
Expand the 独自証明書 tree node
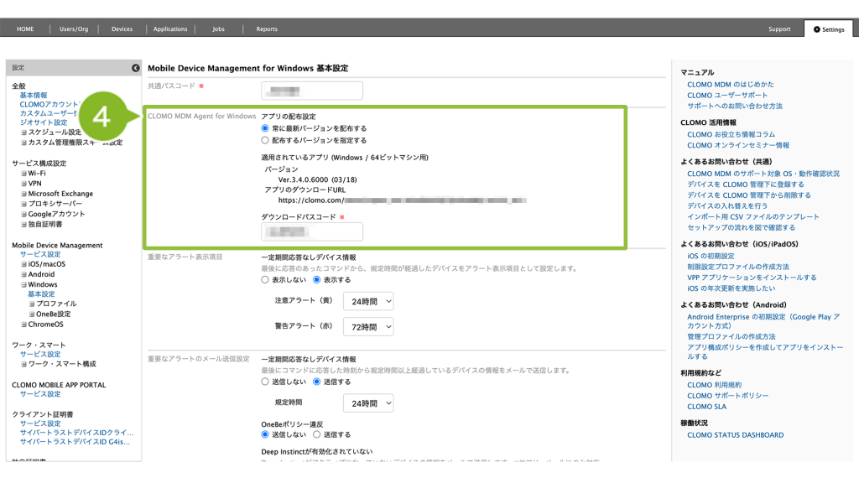tap(23, 225)
